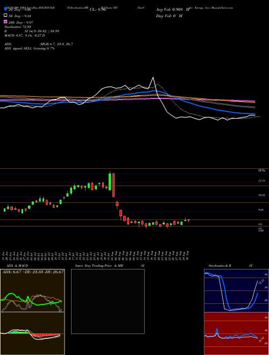Select the 'MACD: 8.87, 9.14, -0.27 D' line
The image size is (269, 355).
click(x=24, y=35)
